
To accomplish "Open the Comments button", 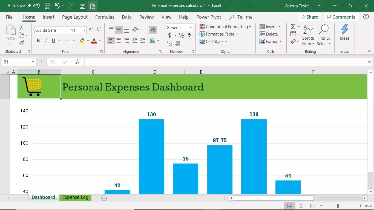I will [x=341, y=17].
